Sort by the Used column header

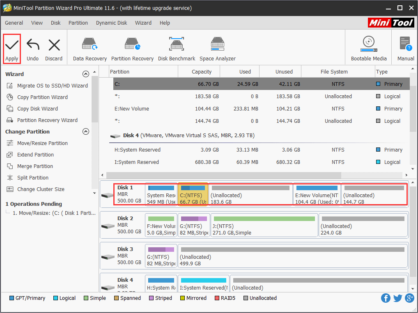(x=240, y=72)
